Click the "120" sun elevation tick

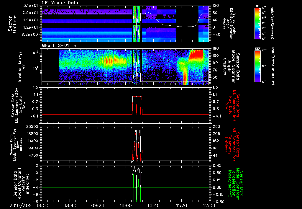pyautogui.click(x=216, y=6)
